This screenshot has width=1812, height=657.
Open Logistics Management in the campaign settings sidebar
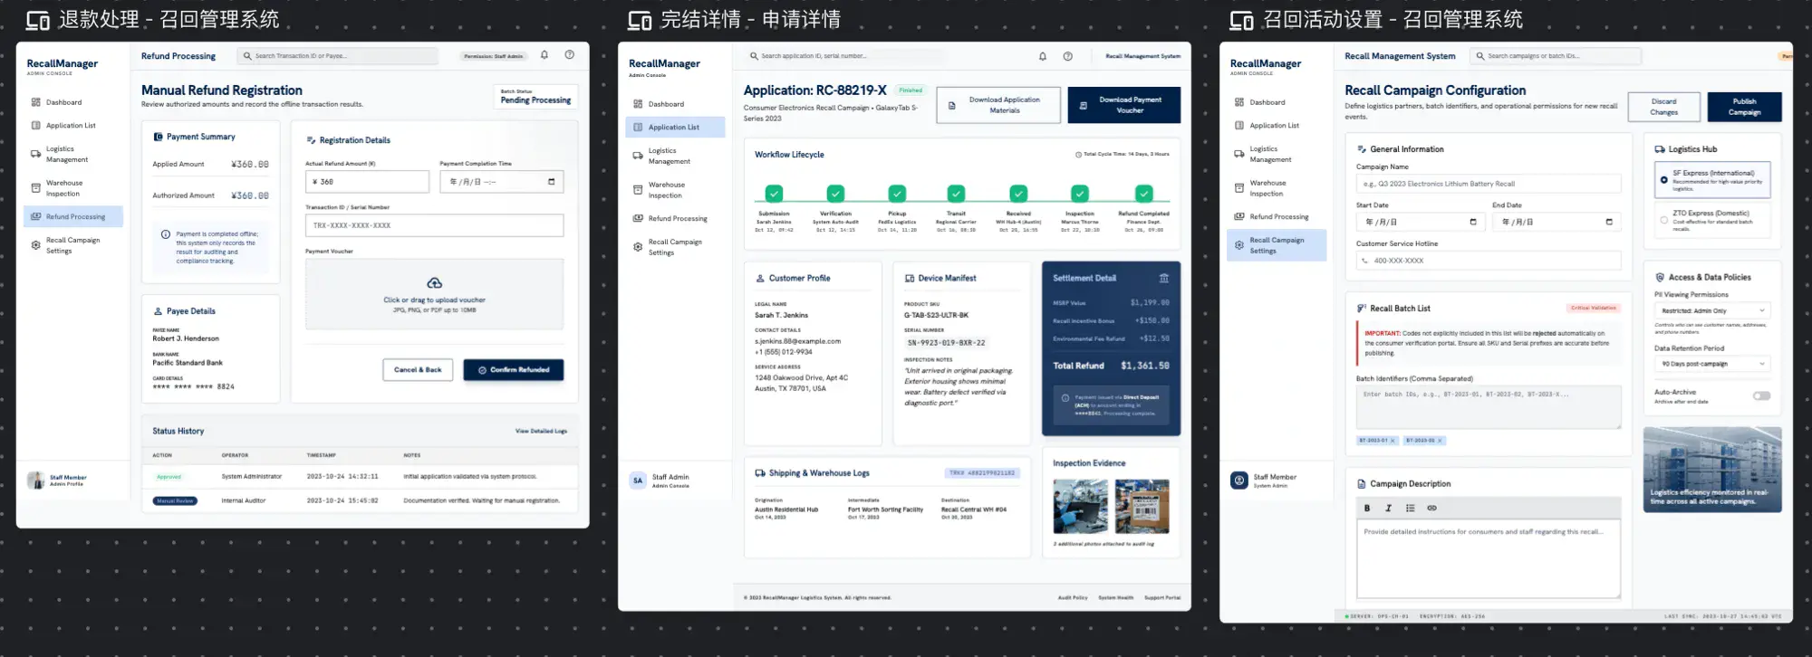point(1277,154)
